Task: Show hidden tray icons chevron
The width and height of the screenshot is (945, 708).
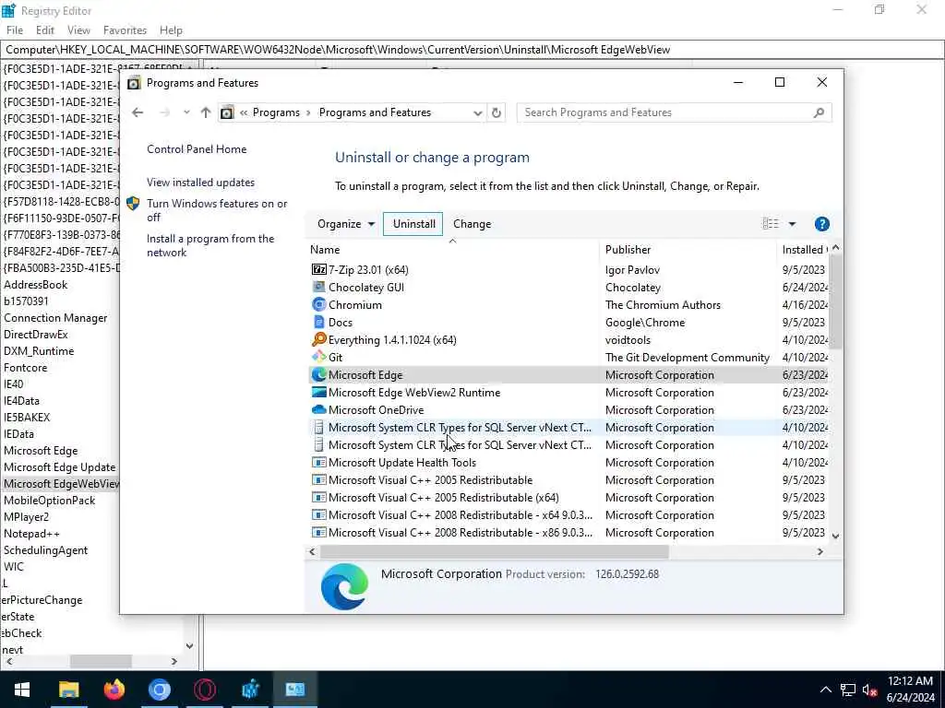Action: point(826,690)
